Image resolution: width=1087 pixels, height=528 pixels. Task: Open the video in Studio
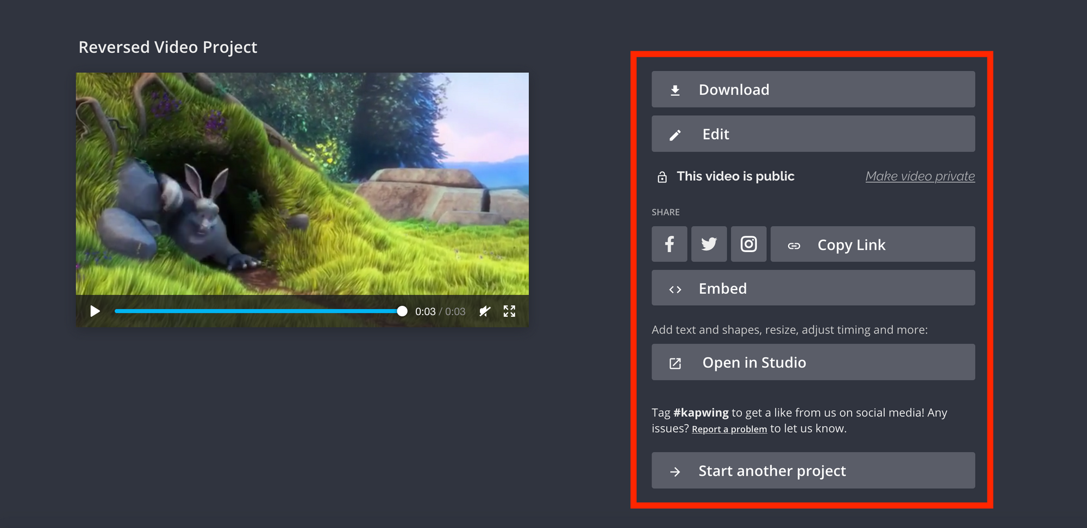(x=813, y=362)
